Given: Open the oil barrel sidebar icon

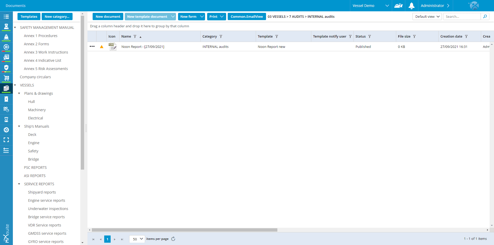Looking at the screenshot, I should pyautogui.click(x=6, y=99).
